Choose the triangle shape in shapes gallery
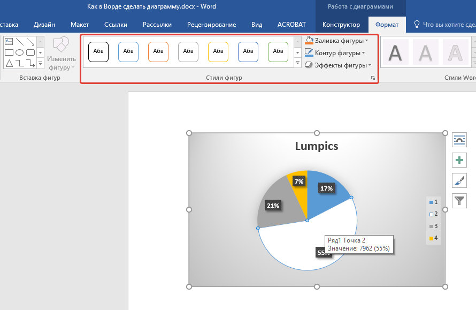Viewport: 476px width, 310px height. tap(9, 64)
